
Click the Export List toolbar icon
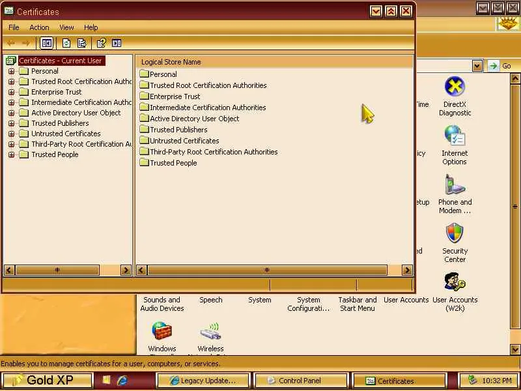click(x=82, y=43)
